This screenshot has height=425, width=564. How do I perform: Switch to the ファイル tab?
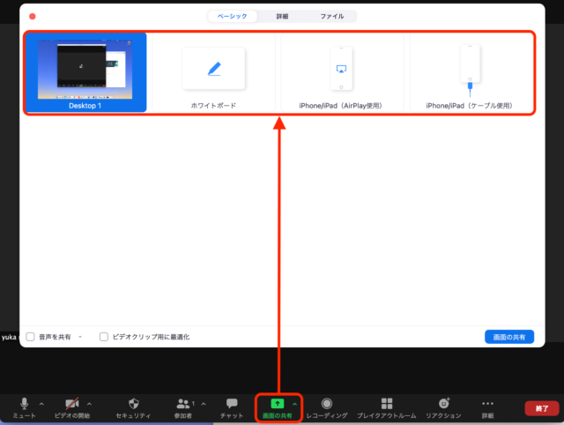pos(332,16)
